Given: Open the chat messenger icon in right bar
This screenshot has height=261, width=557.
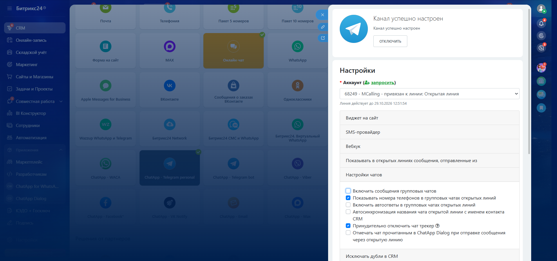Looking at the screenshot, I should pos(541,48).
